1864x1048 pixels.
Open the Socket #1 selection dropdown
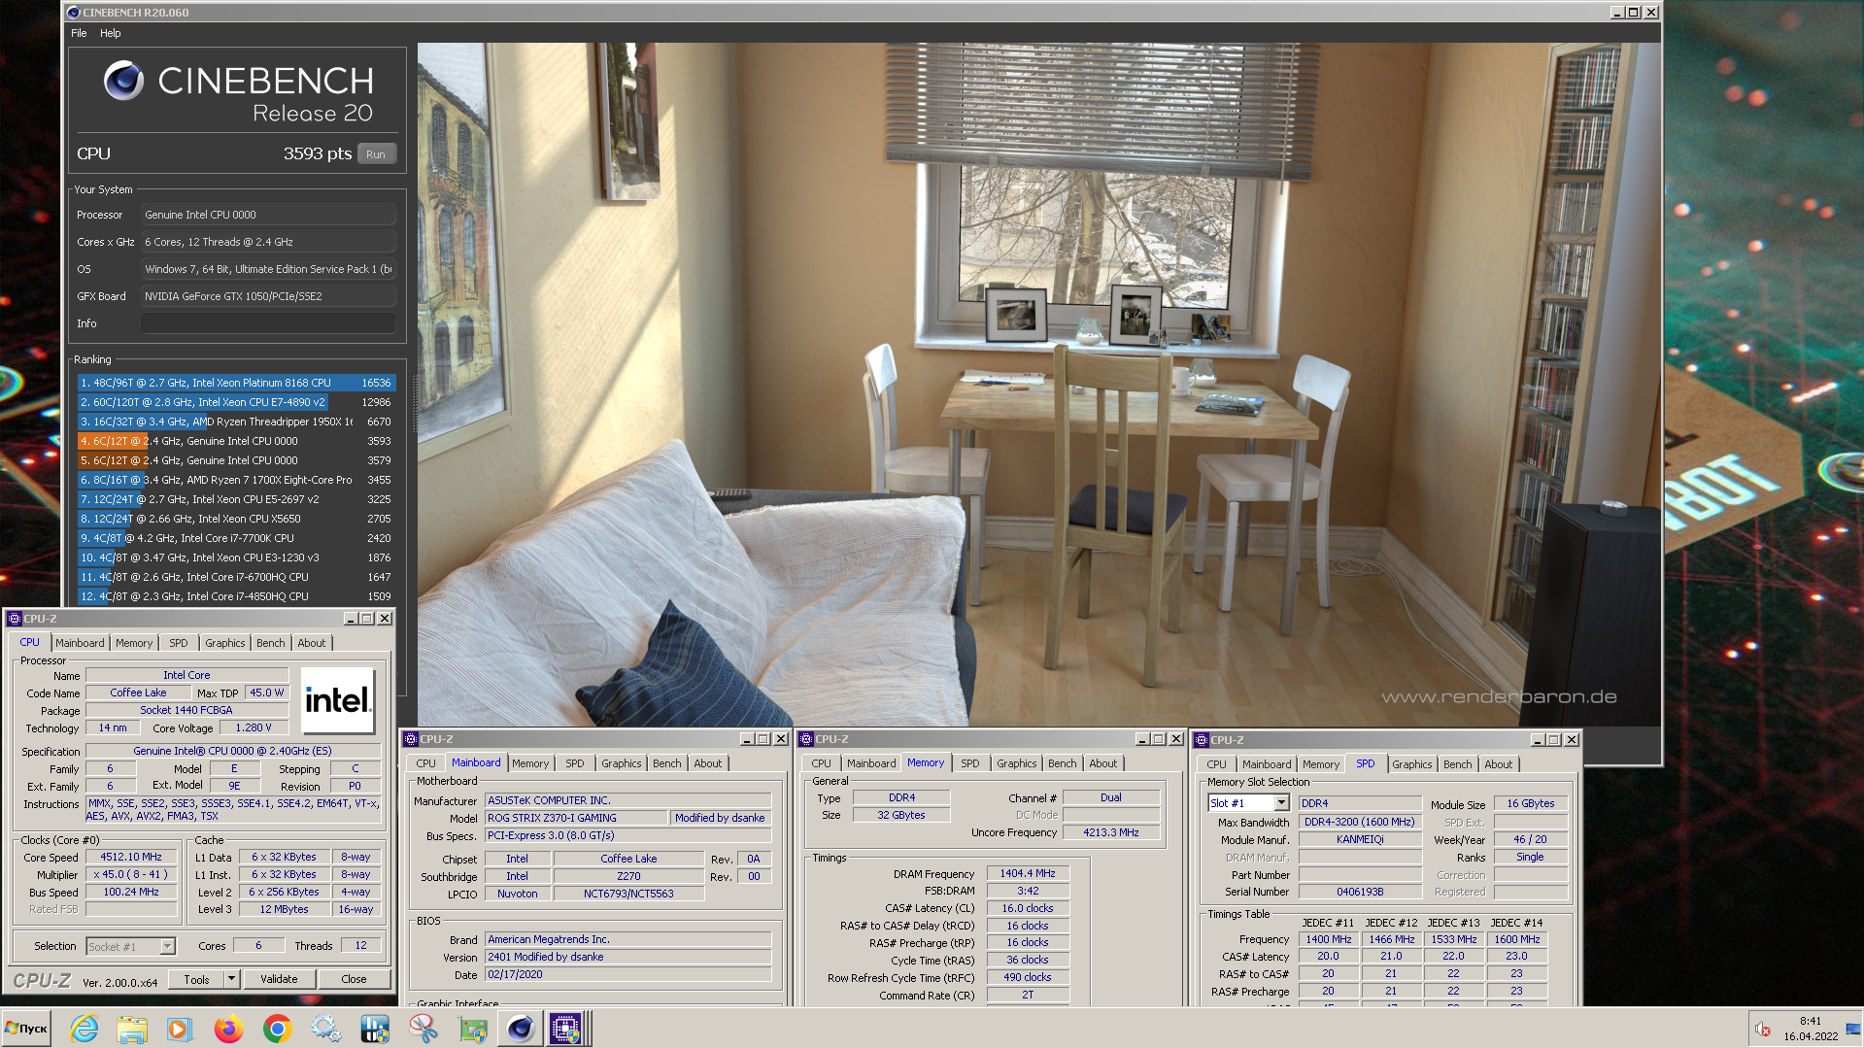pyautogui.click(x=167, y=946)
